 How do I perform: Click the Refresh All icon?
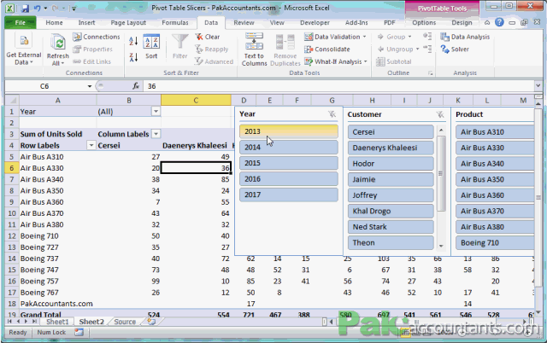coord(57,43)
